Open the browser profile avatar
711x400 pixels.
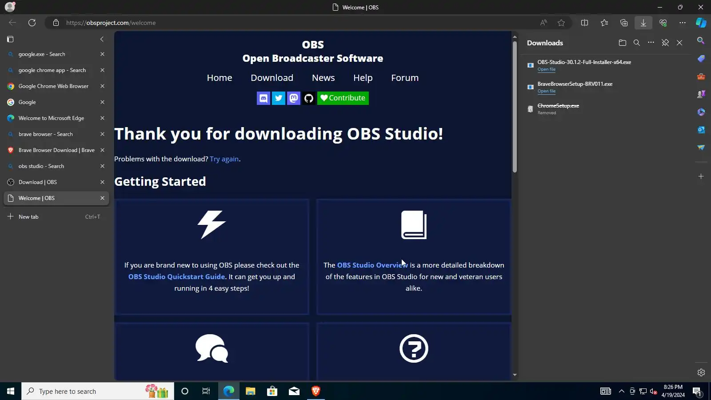click(10, 7)
